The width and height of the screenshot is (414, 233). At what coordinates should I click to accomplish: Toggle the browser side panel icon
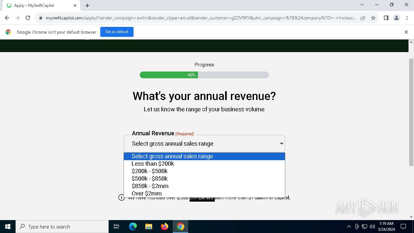[386, 18]
